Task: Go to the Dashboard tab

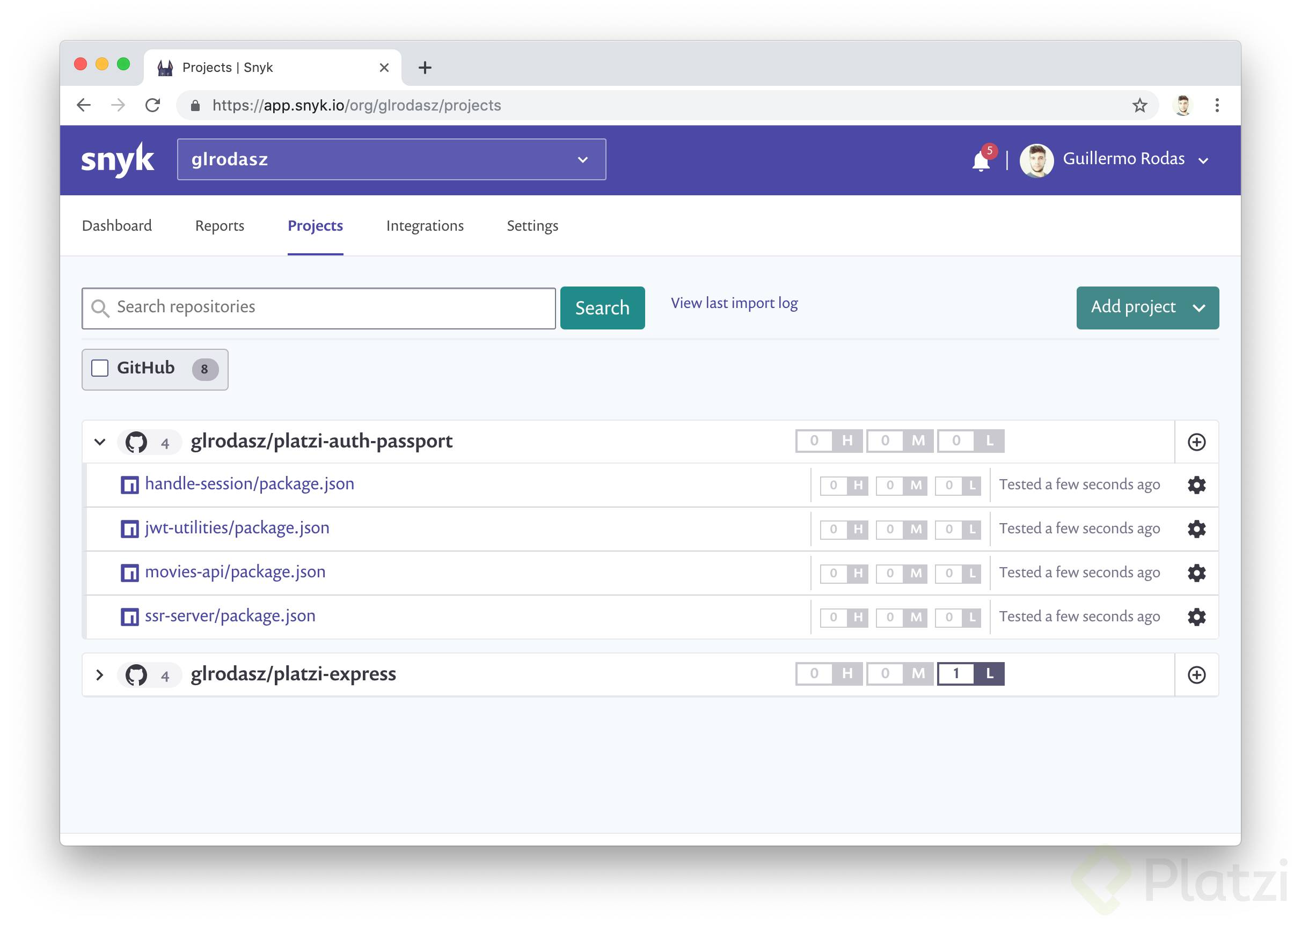Action: coord(117,225)
